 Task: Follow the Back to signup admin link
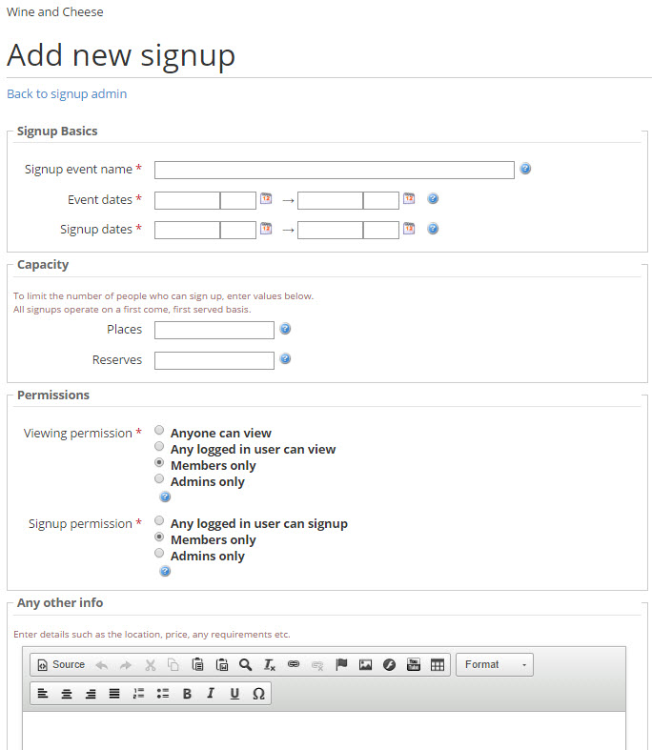(x=67, y=93)
